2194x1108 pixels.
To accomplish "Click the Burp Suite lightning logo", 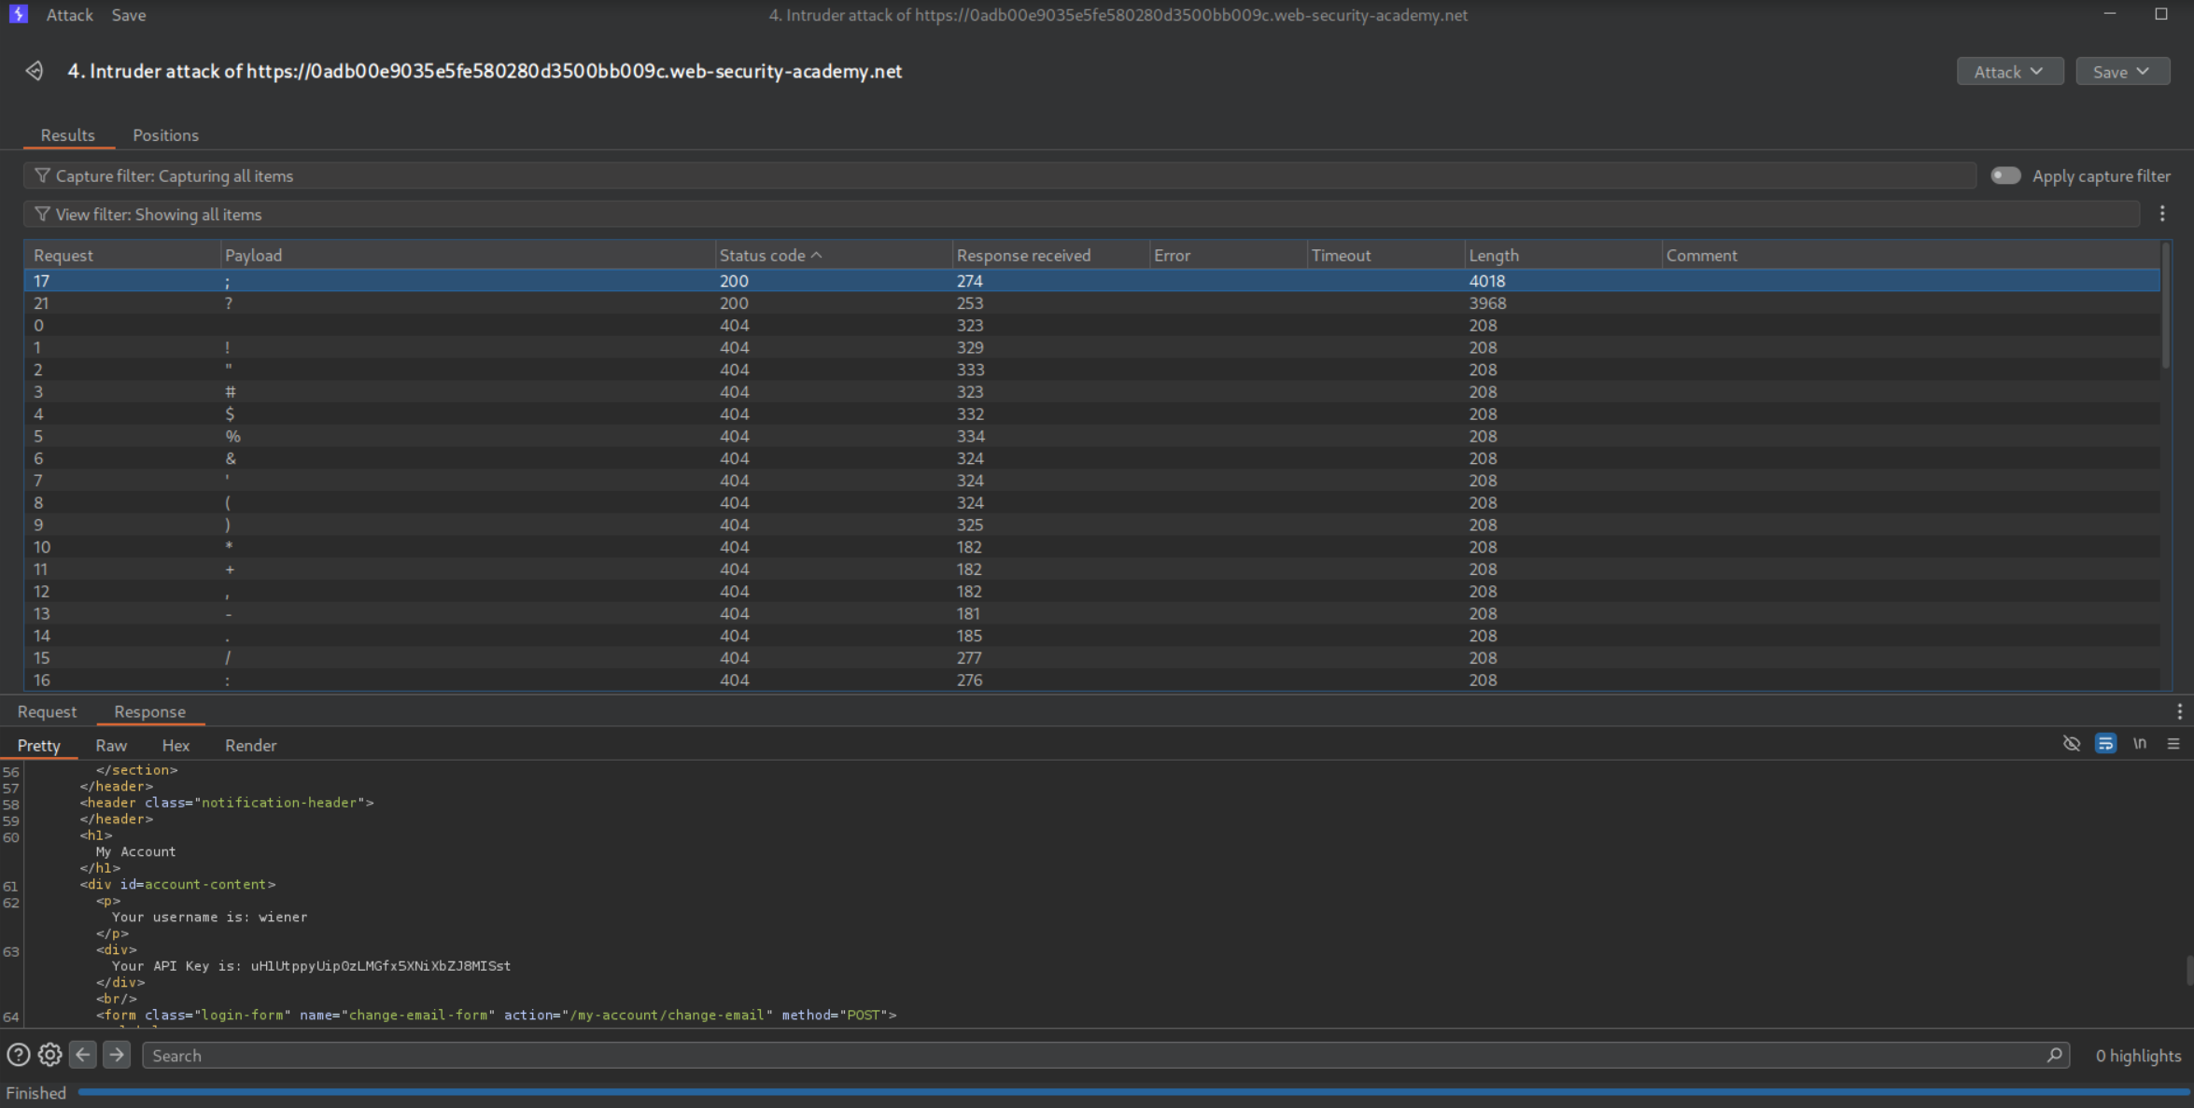I will (18, 14).
